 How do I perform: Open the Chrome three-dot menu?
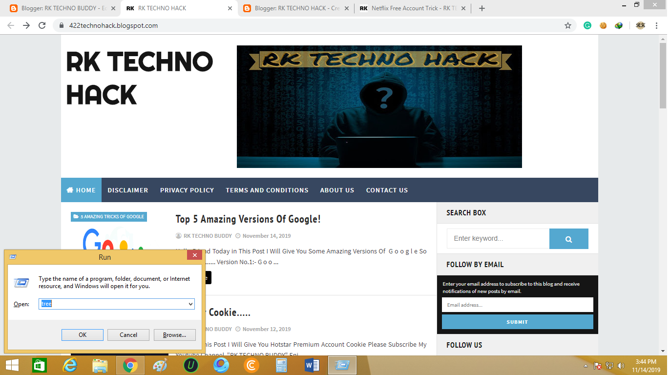click(657, 25)
